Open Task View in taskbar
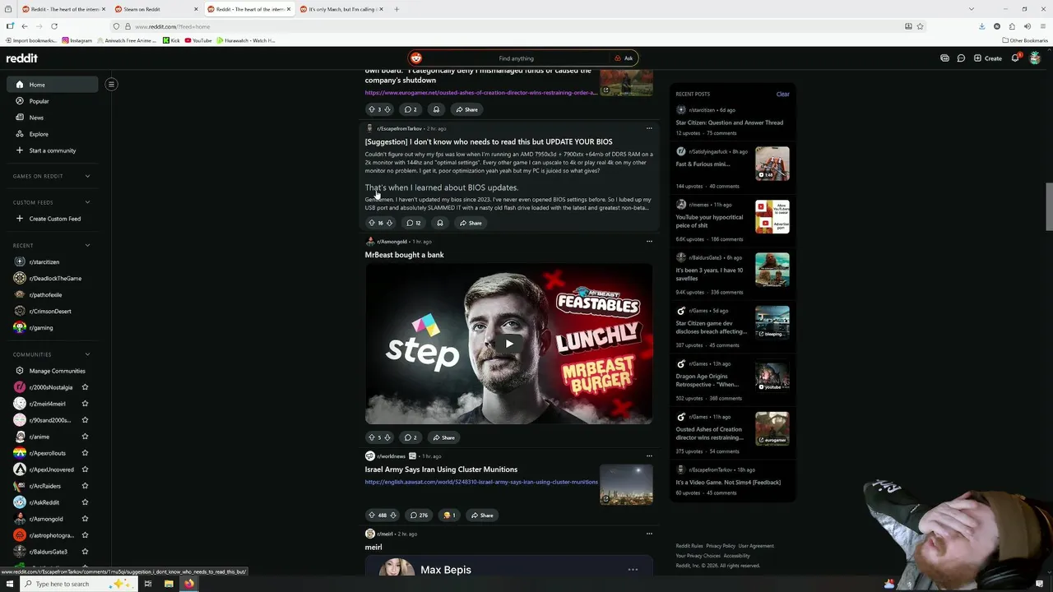Screen dimensions: 1053x592 (x=148, y=584)
